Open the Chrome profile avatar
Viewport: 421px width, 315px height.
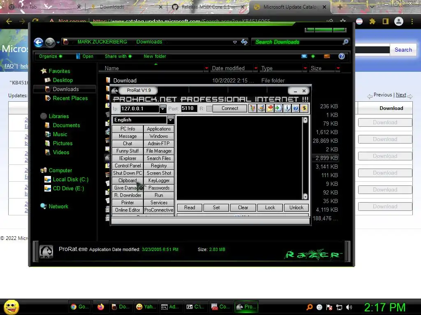pyautogui.click(x=399, y=21)
